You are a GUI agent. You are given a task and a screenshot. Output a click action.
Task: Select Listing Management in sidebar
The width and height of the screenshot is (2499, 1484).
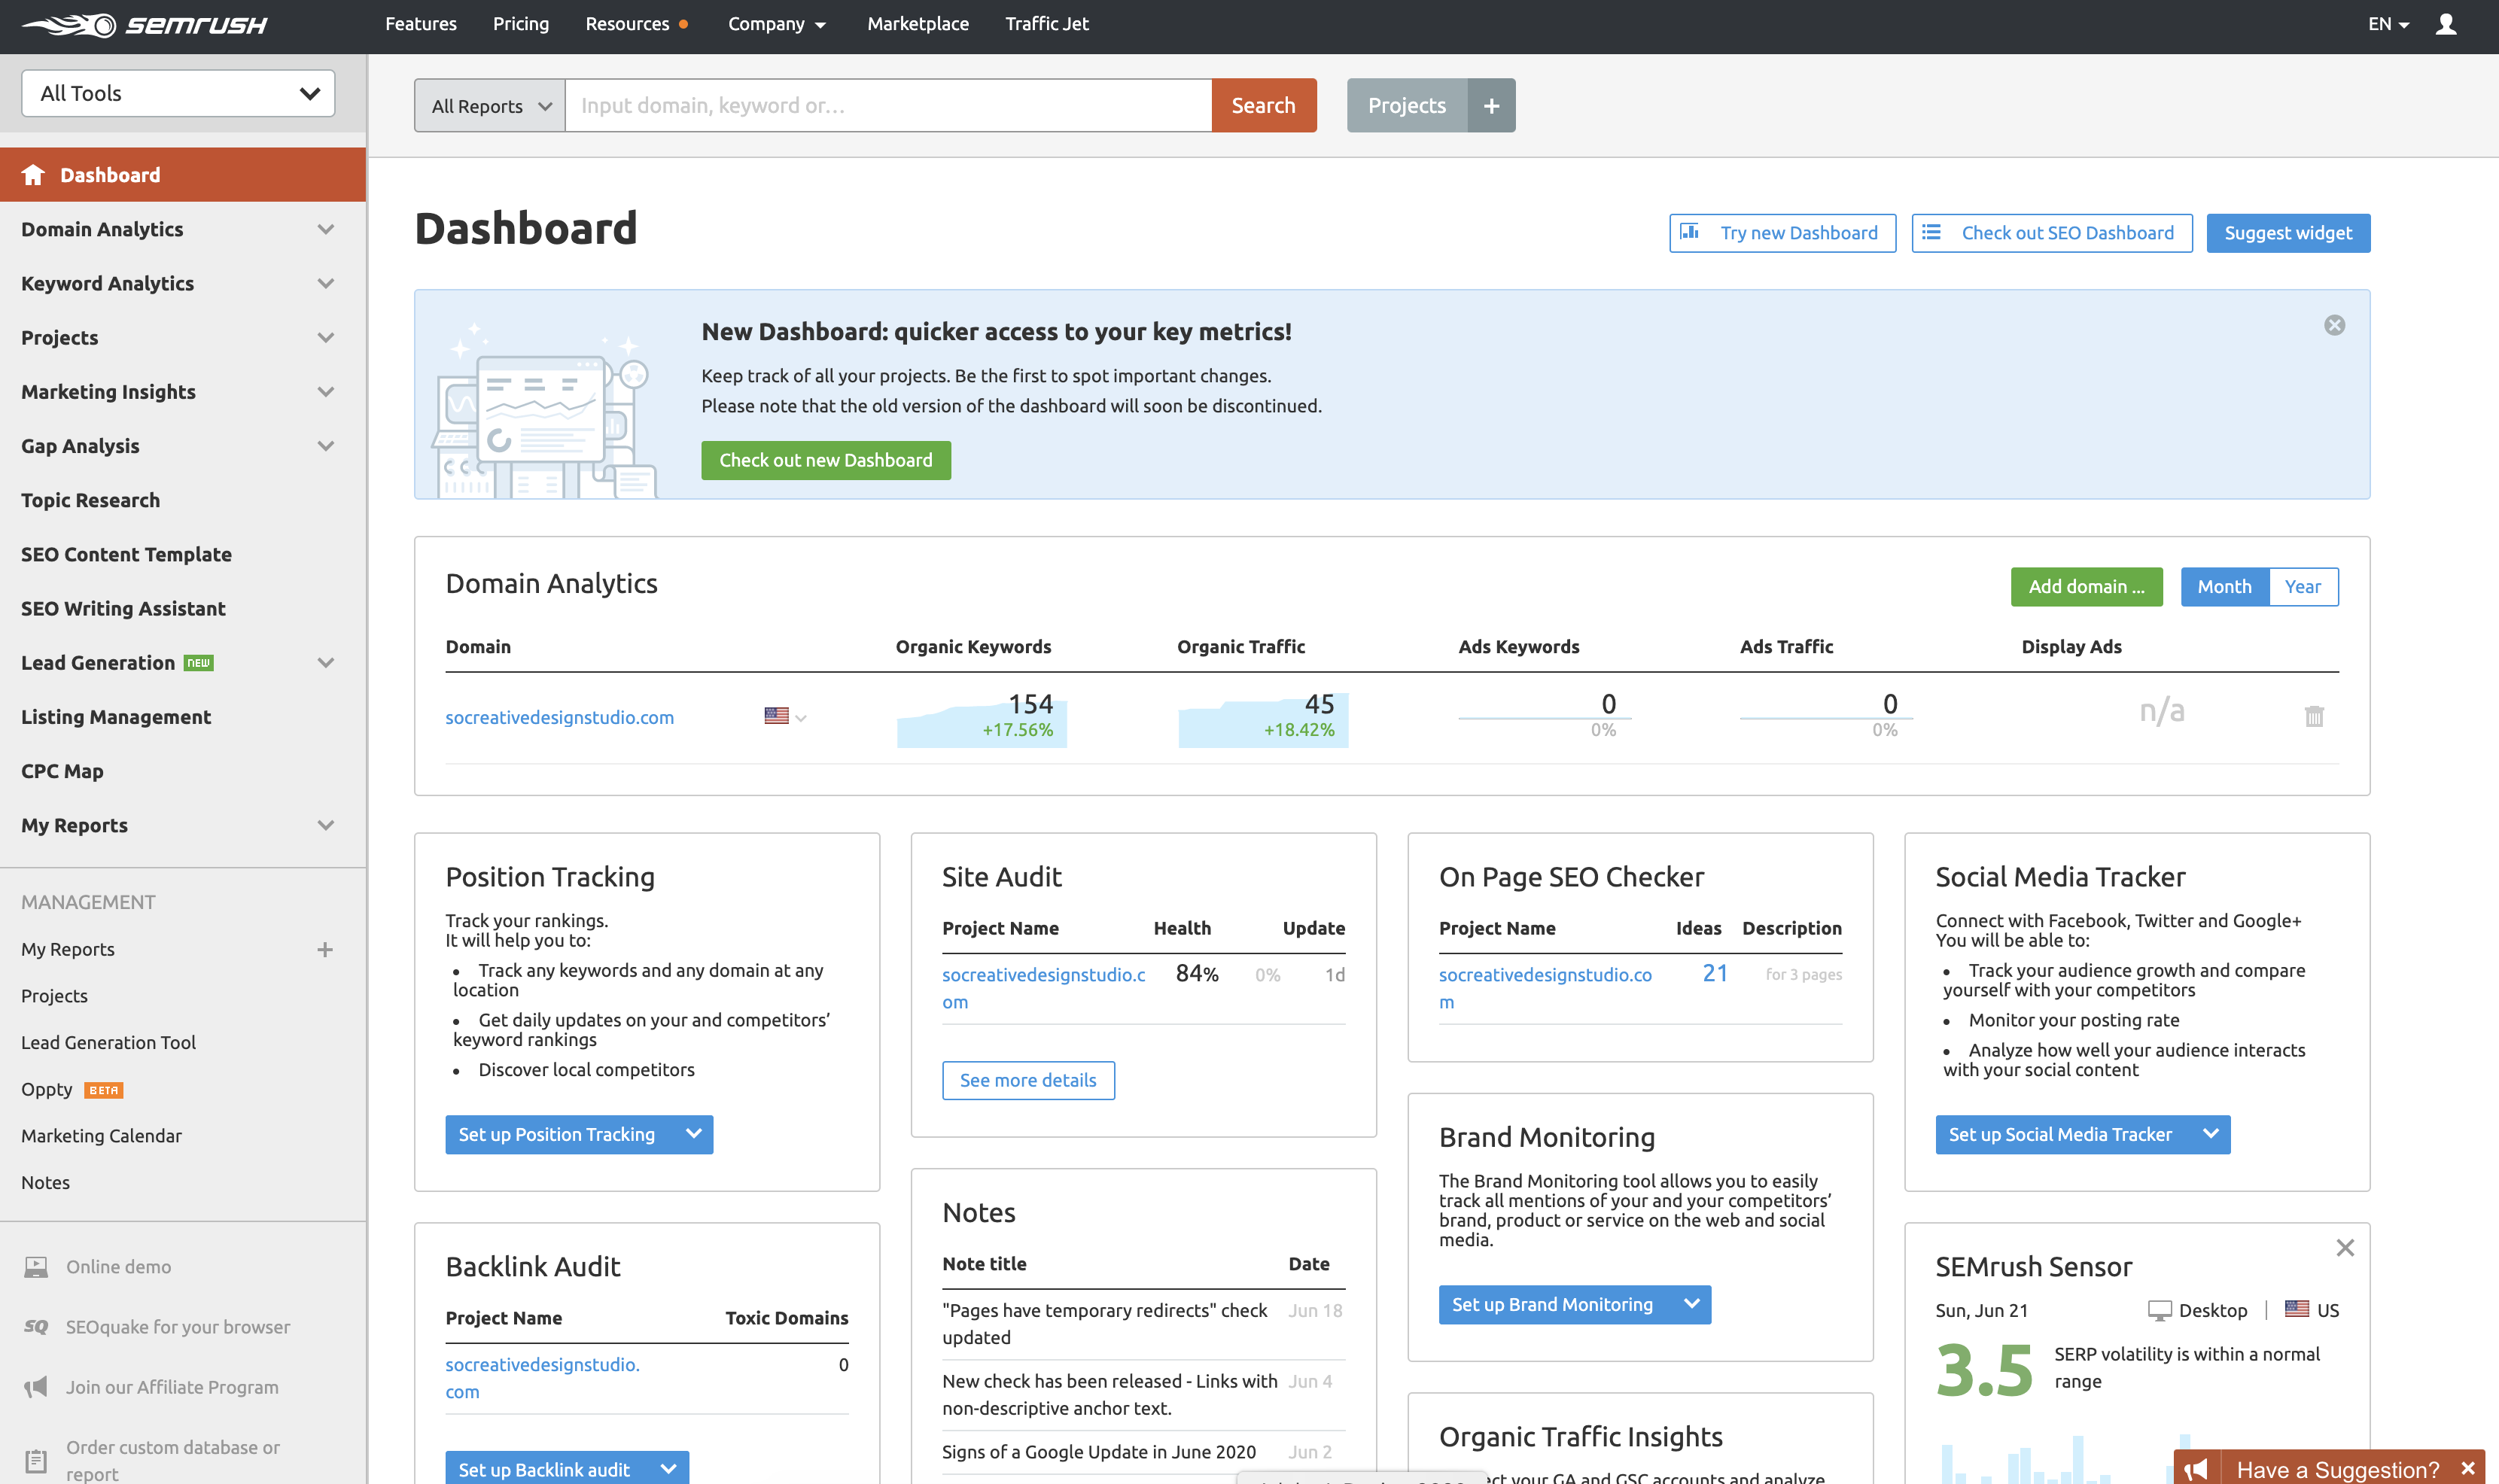[x=117, y=717]
